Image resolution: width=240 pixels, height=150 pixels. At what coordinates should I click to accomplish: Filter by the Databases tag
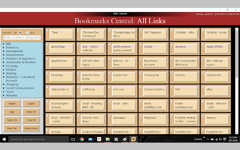tap(12, 48)
